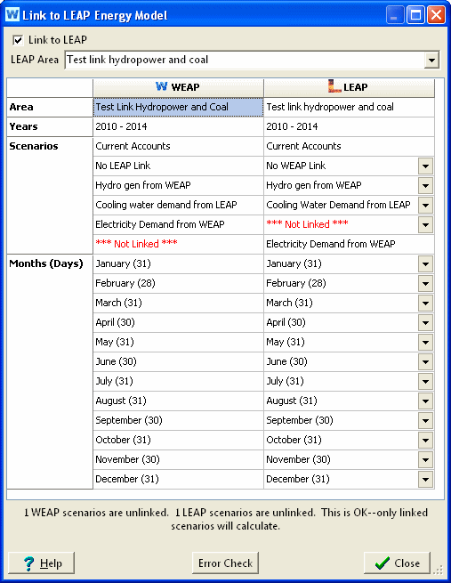Click the LEAP logo icon in column header
Viewport: 451px width, 583px height.
tap(334, 86)
